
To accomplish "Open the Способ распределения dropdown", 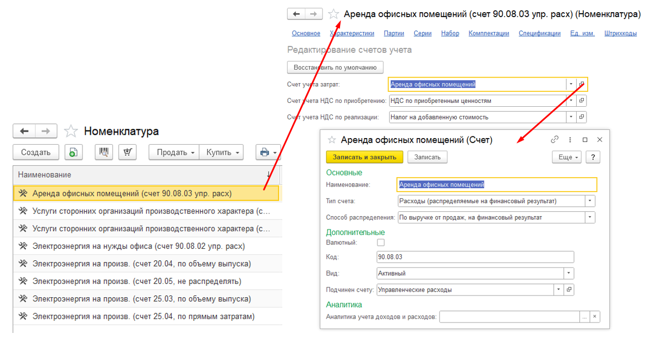I will 590,217.
